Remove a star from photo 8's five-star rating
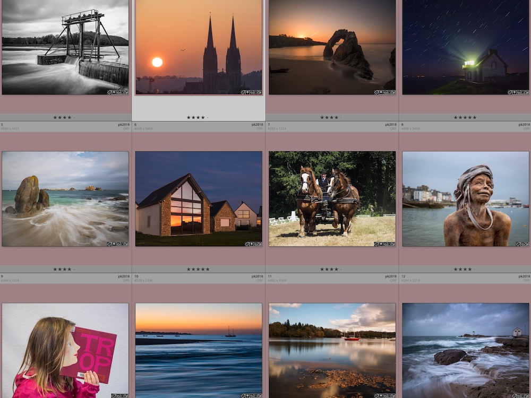 point(469,118)
